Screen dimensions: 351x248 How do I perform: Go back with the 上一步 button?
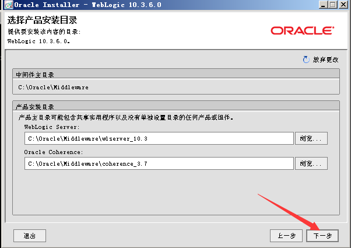286,236
